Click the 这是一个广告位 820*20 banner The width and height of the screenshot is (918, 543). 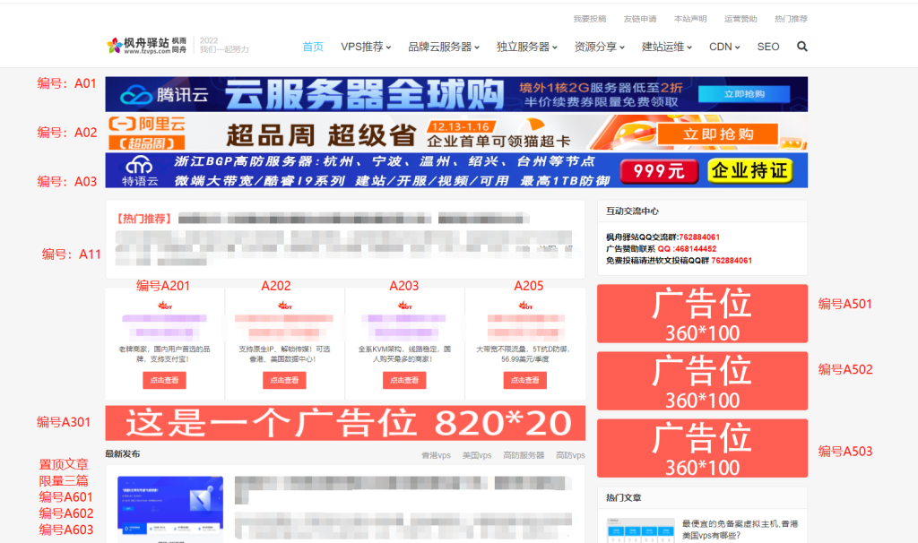pos(345,423)
